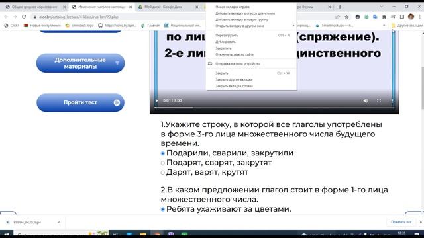
Task: Open the 'Smartmockups' bookmark
Action: (334, 26)
